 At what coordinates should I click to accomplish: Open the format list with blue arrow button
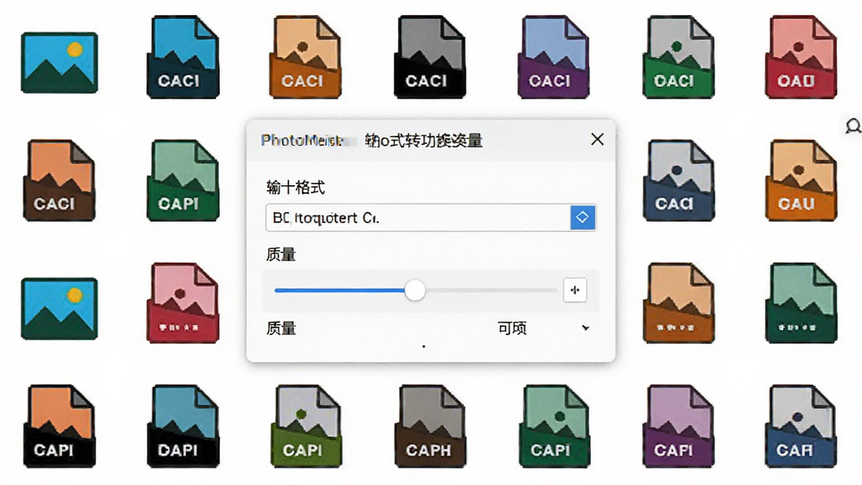pyautogui.click(x=583, y=218)
